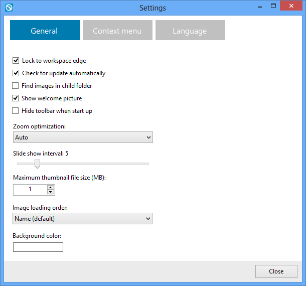306x286 pixels.
Task: Click the thumbnail file size number field
Action: point(30,190)
